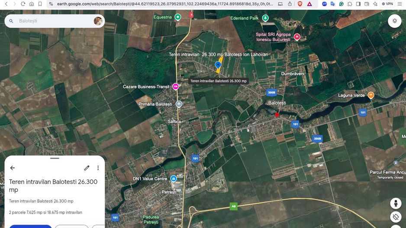The image size is (406, 228).
Task: Open the Grammarly extension icon
Action: tap(341, 4)
